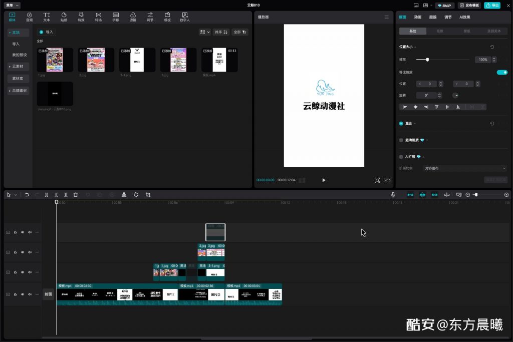Open the 全部 filter dropdown
The width and height of the screenshot is (513, 342).
[240, 32]
